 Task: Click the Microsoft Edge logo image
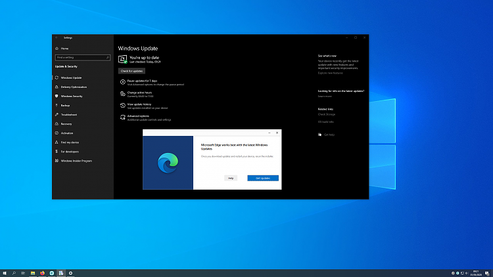168,163
